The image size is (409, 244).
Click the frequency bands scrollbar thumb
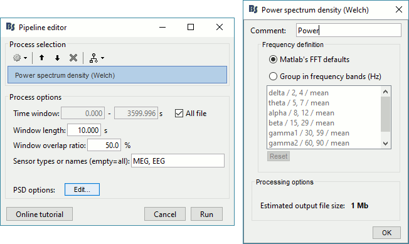click(x=386, y=114)
